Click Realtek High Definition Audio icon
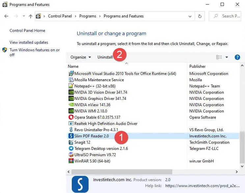Viewport: 245px width, 193px height. (x=71, y=124)
